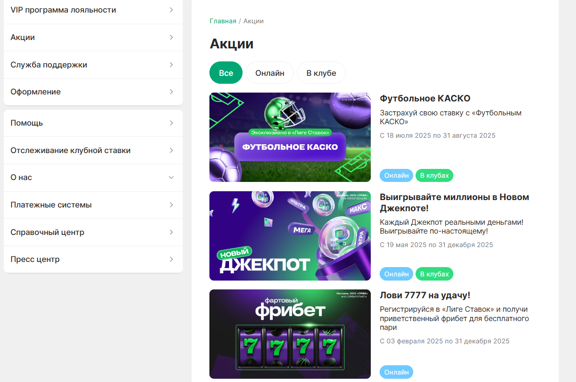Select the Все filter tab
This screenshot has height=382, width=576.
226,73
